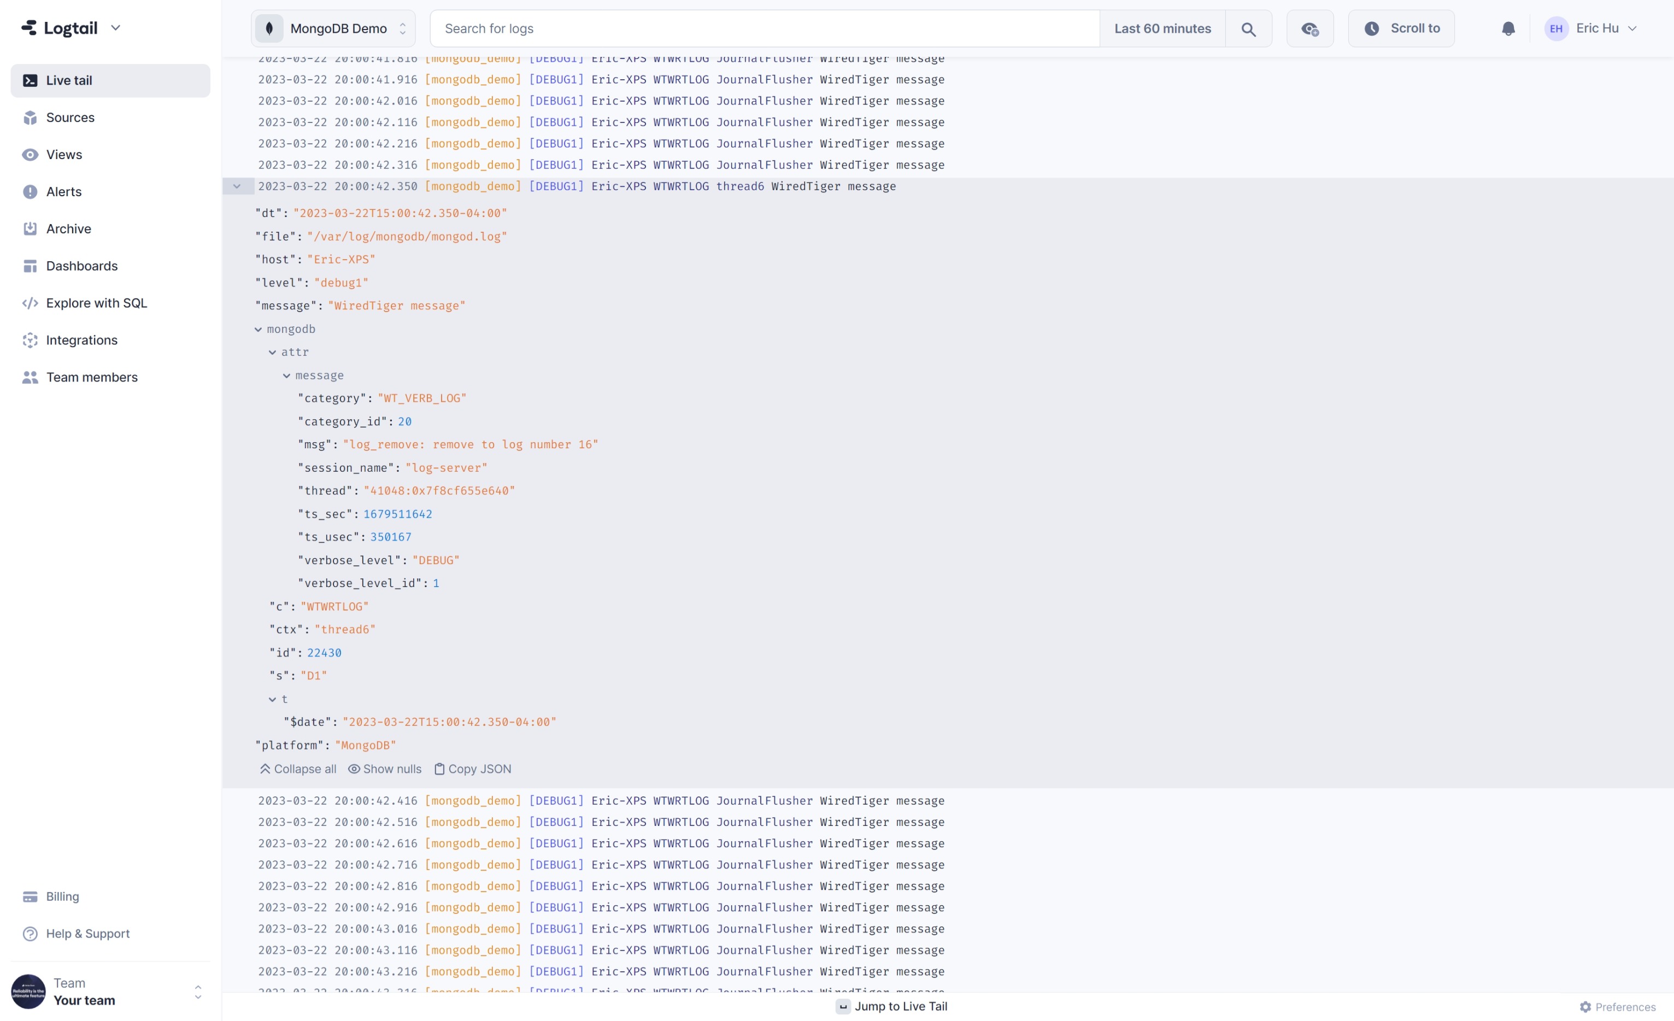The height and width of the screenshot is (1021, 1674).
Task: Click the Search for logs field
Action: tap(763, 28)
